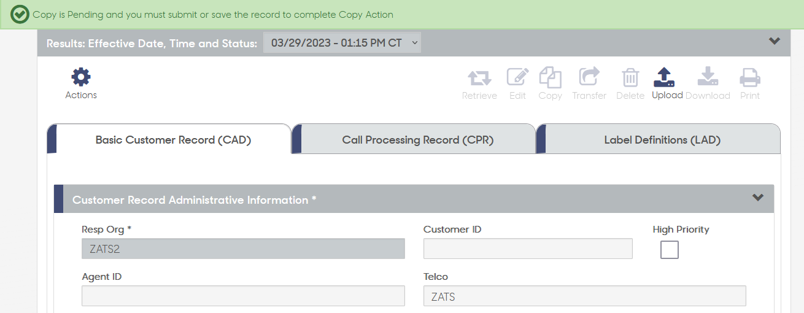Click the Telco field containing ZATS
This screenshot has height=313, width=804.
click(584, 296)
